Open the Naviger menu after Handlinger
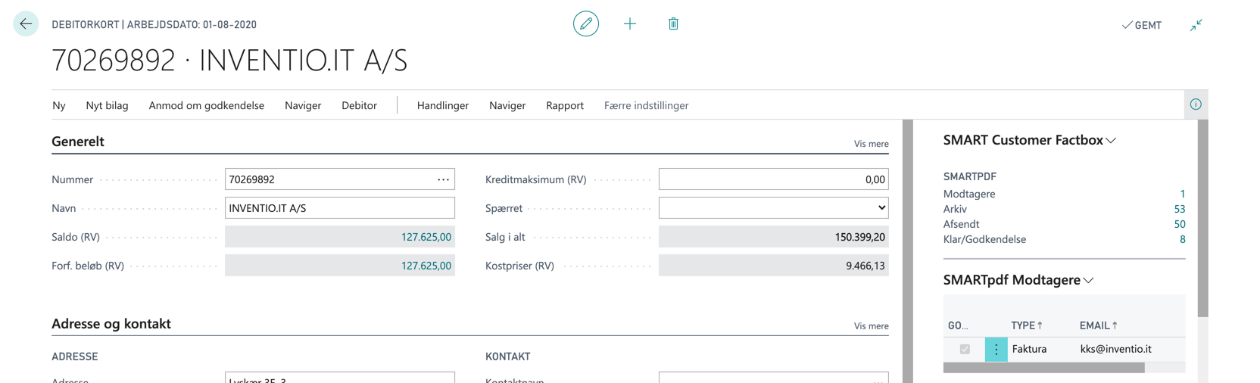Viewport: 1260px width, 383px height. tap(507, 105)
